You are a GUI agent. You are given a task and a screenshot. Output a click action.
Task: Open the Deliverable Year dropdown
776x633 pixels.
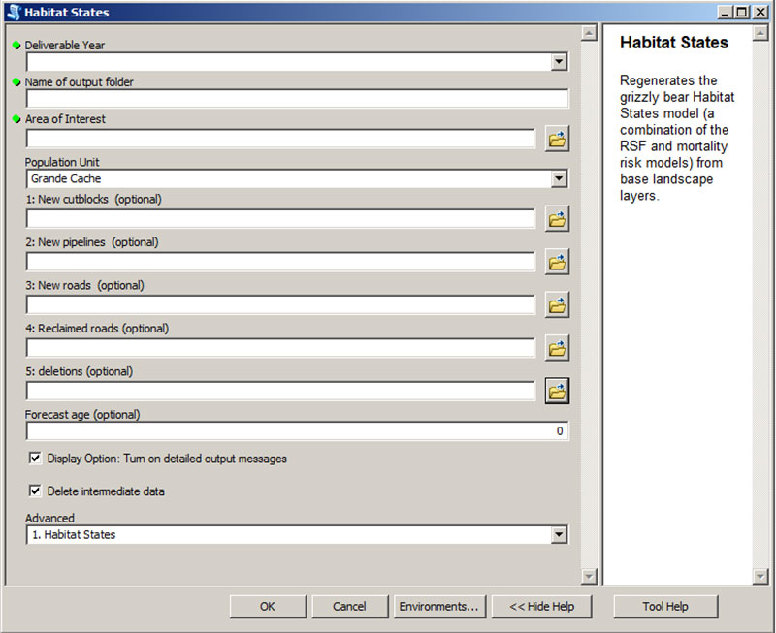(559, 62)
